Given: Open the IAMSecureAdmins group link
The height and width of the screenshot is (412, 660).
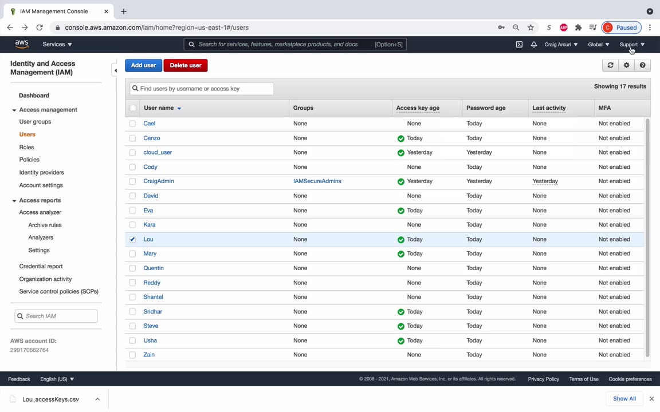Looking at the screenshot, I should click(317, 181).
